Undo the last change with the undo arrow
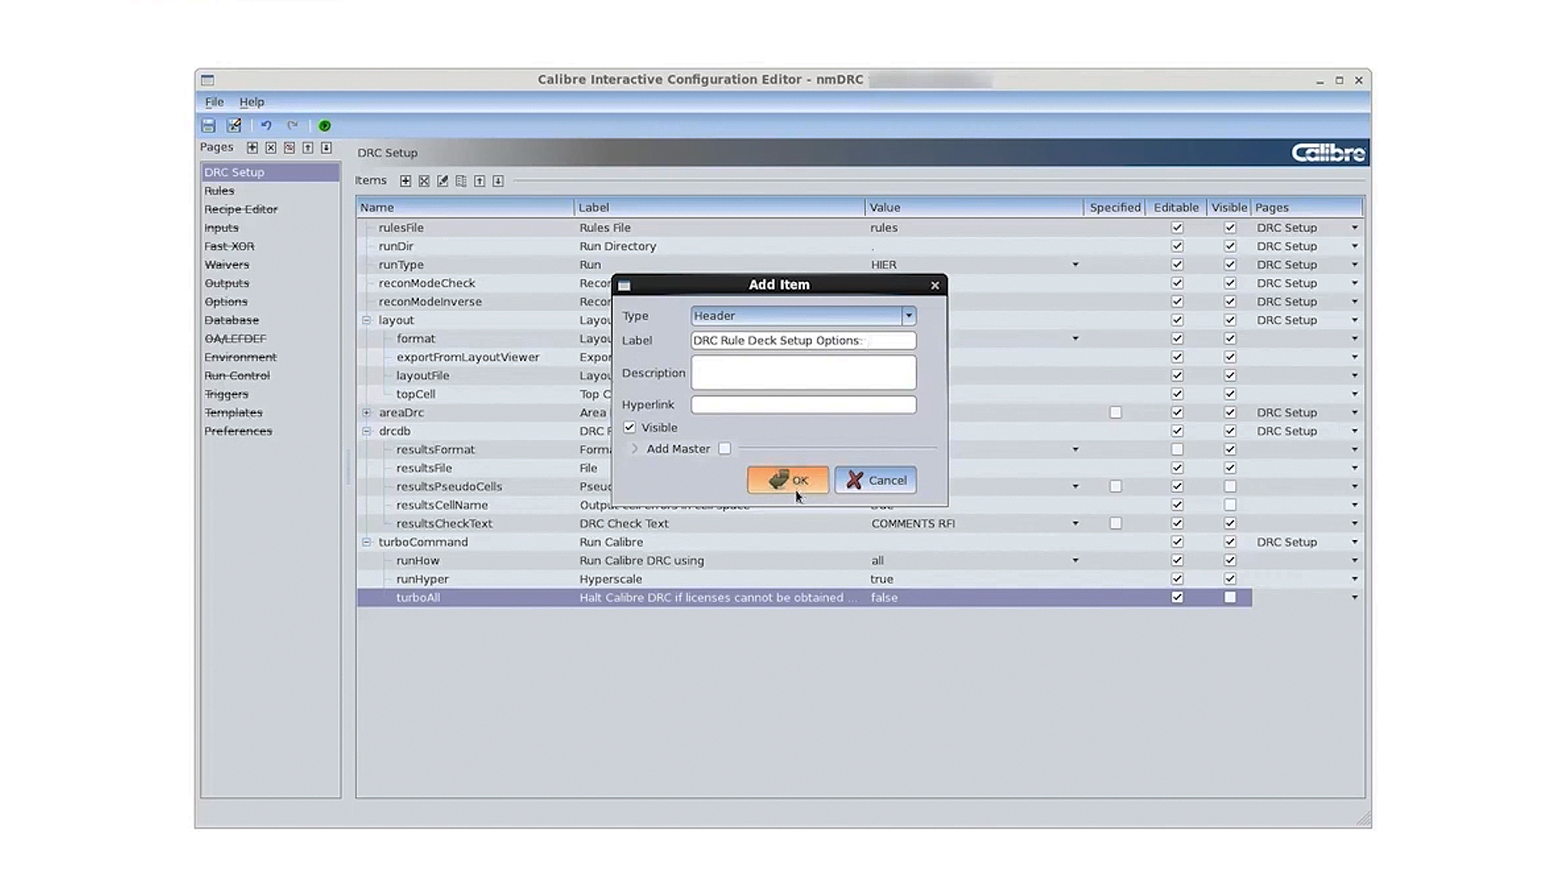 [267, 125]
